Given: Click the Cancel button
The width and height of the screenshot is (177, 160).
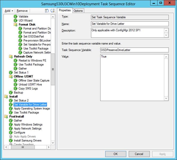Looking at the screenshot, I should click(x=139, y=154).
